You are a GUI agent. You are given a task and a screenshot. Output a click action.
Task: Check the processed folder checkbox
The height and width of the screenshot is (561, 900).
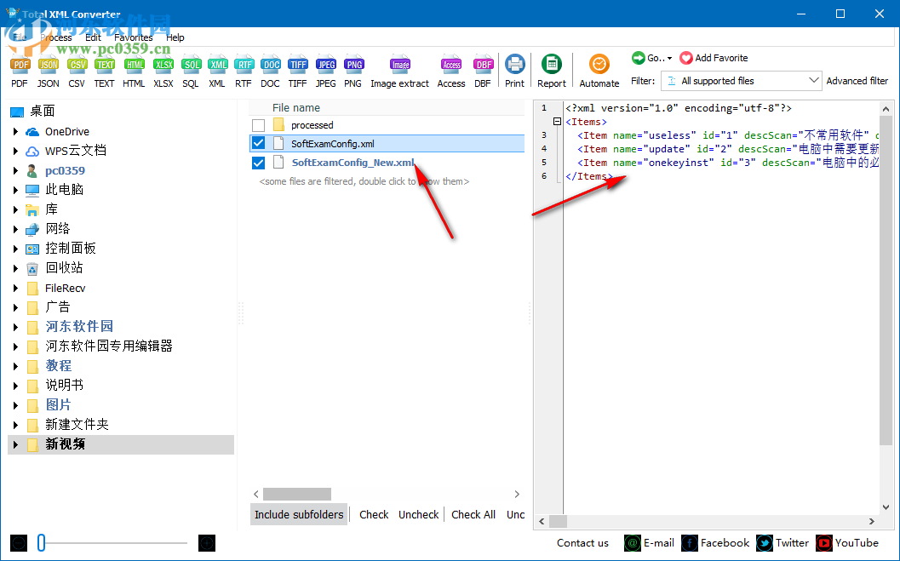258,123
